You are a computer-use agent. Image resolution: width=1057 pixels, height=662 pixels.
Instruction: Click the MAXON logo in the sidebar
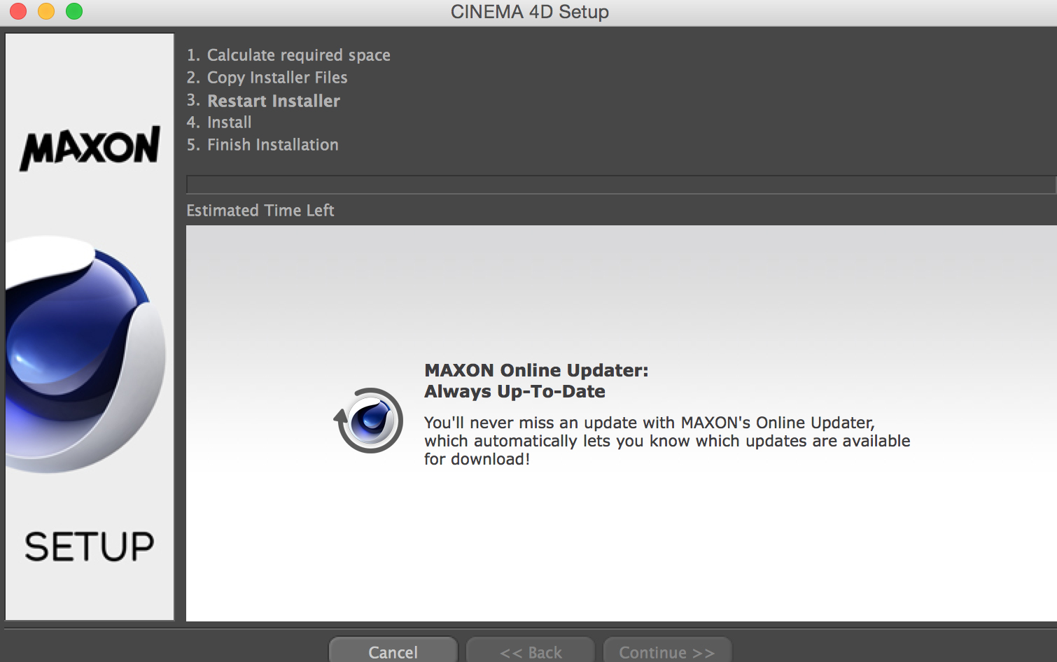[x=90, y=148]
